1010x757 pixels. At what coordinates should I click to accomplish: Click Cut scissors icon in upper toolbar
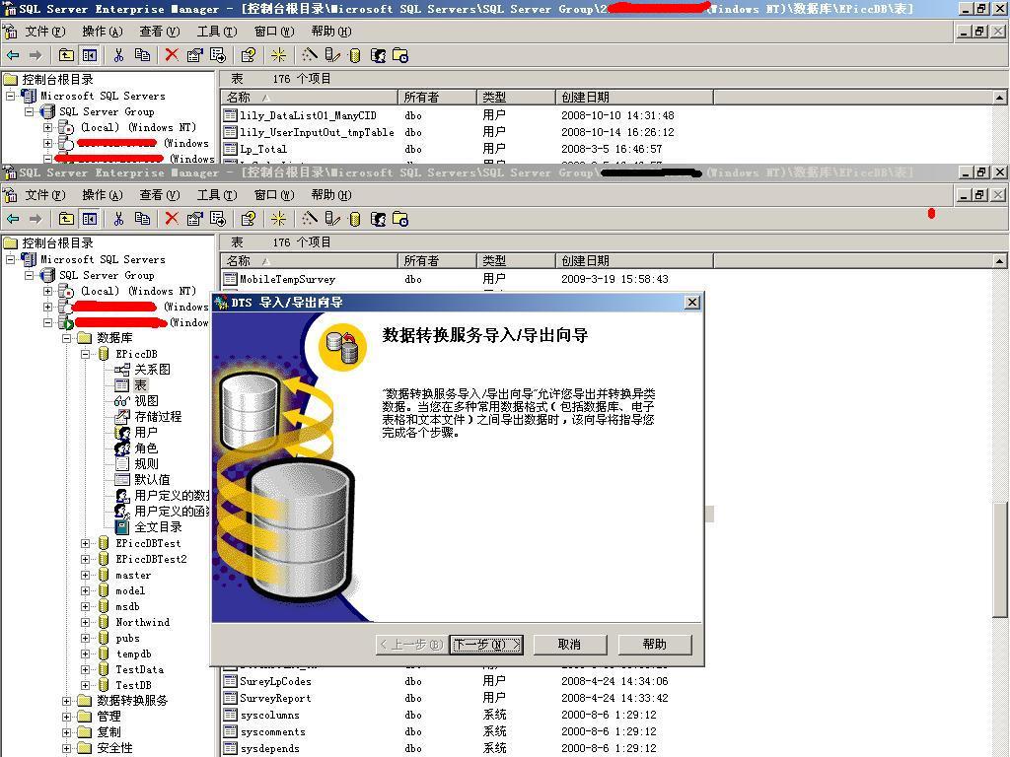click(x=118, y=55)
